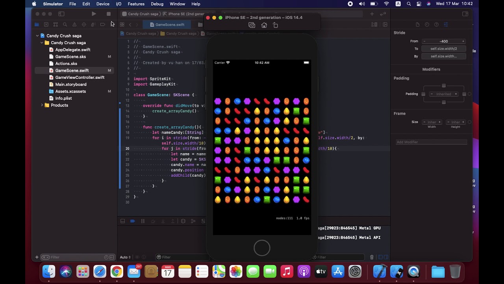Screen dimensions: 504x284
Task: Click the code review arrows icon
Action: tap(383, 14)
